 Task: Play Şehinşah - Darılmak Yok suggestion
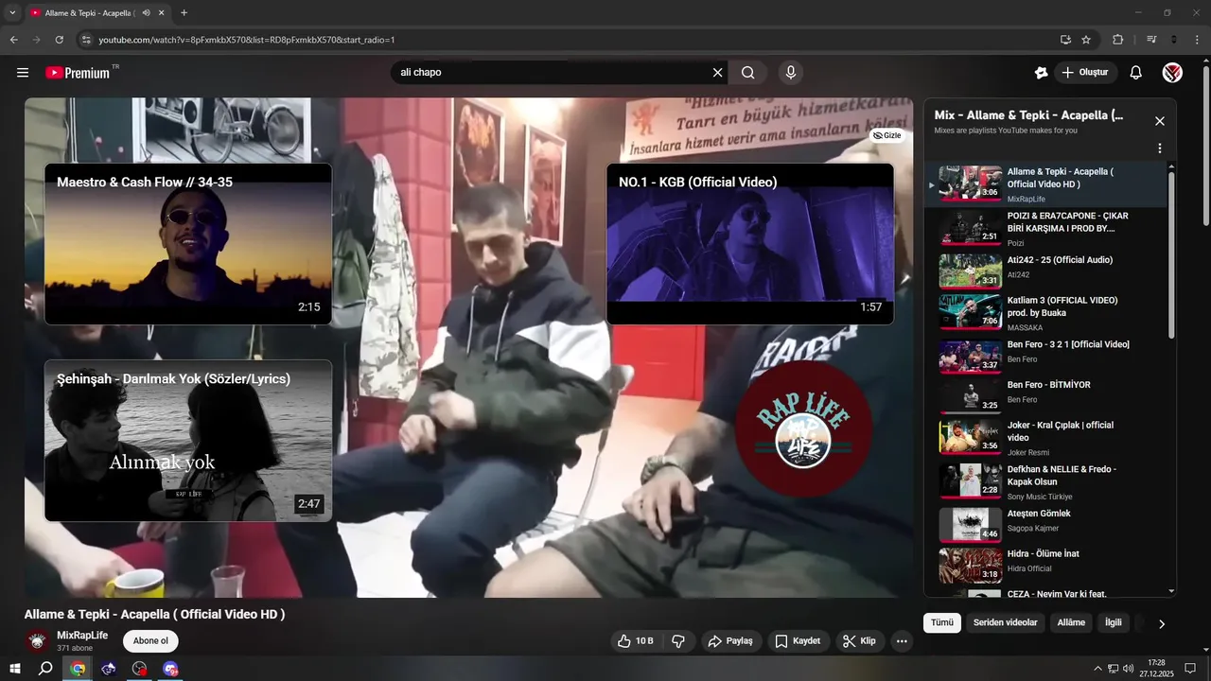pyautogui.click(x=188, y=441)
